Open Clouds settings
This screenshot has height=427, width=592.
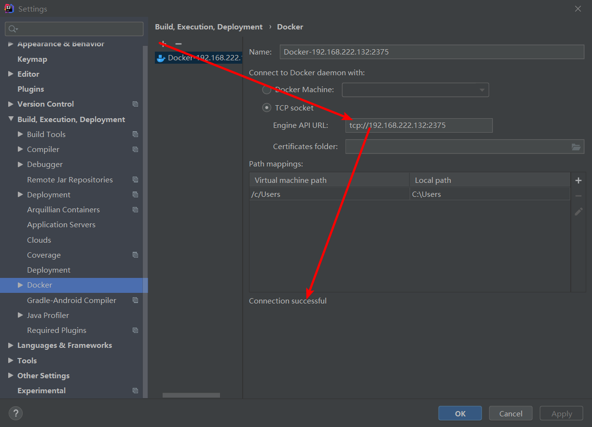coord(39,240)
